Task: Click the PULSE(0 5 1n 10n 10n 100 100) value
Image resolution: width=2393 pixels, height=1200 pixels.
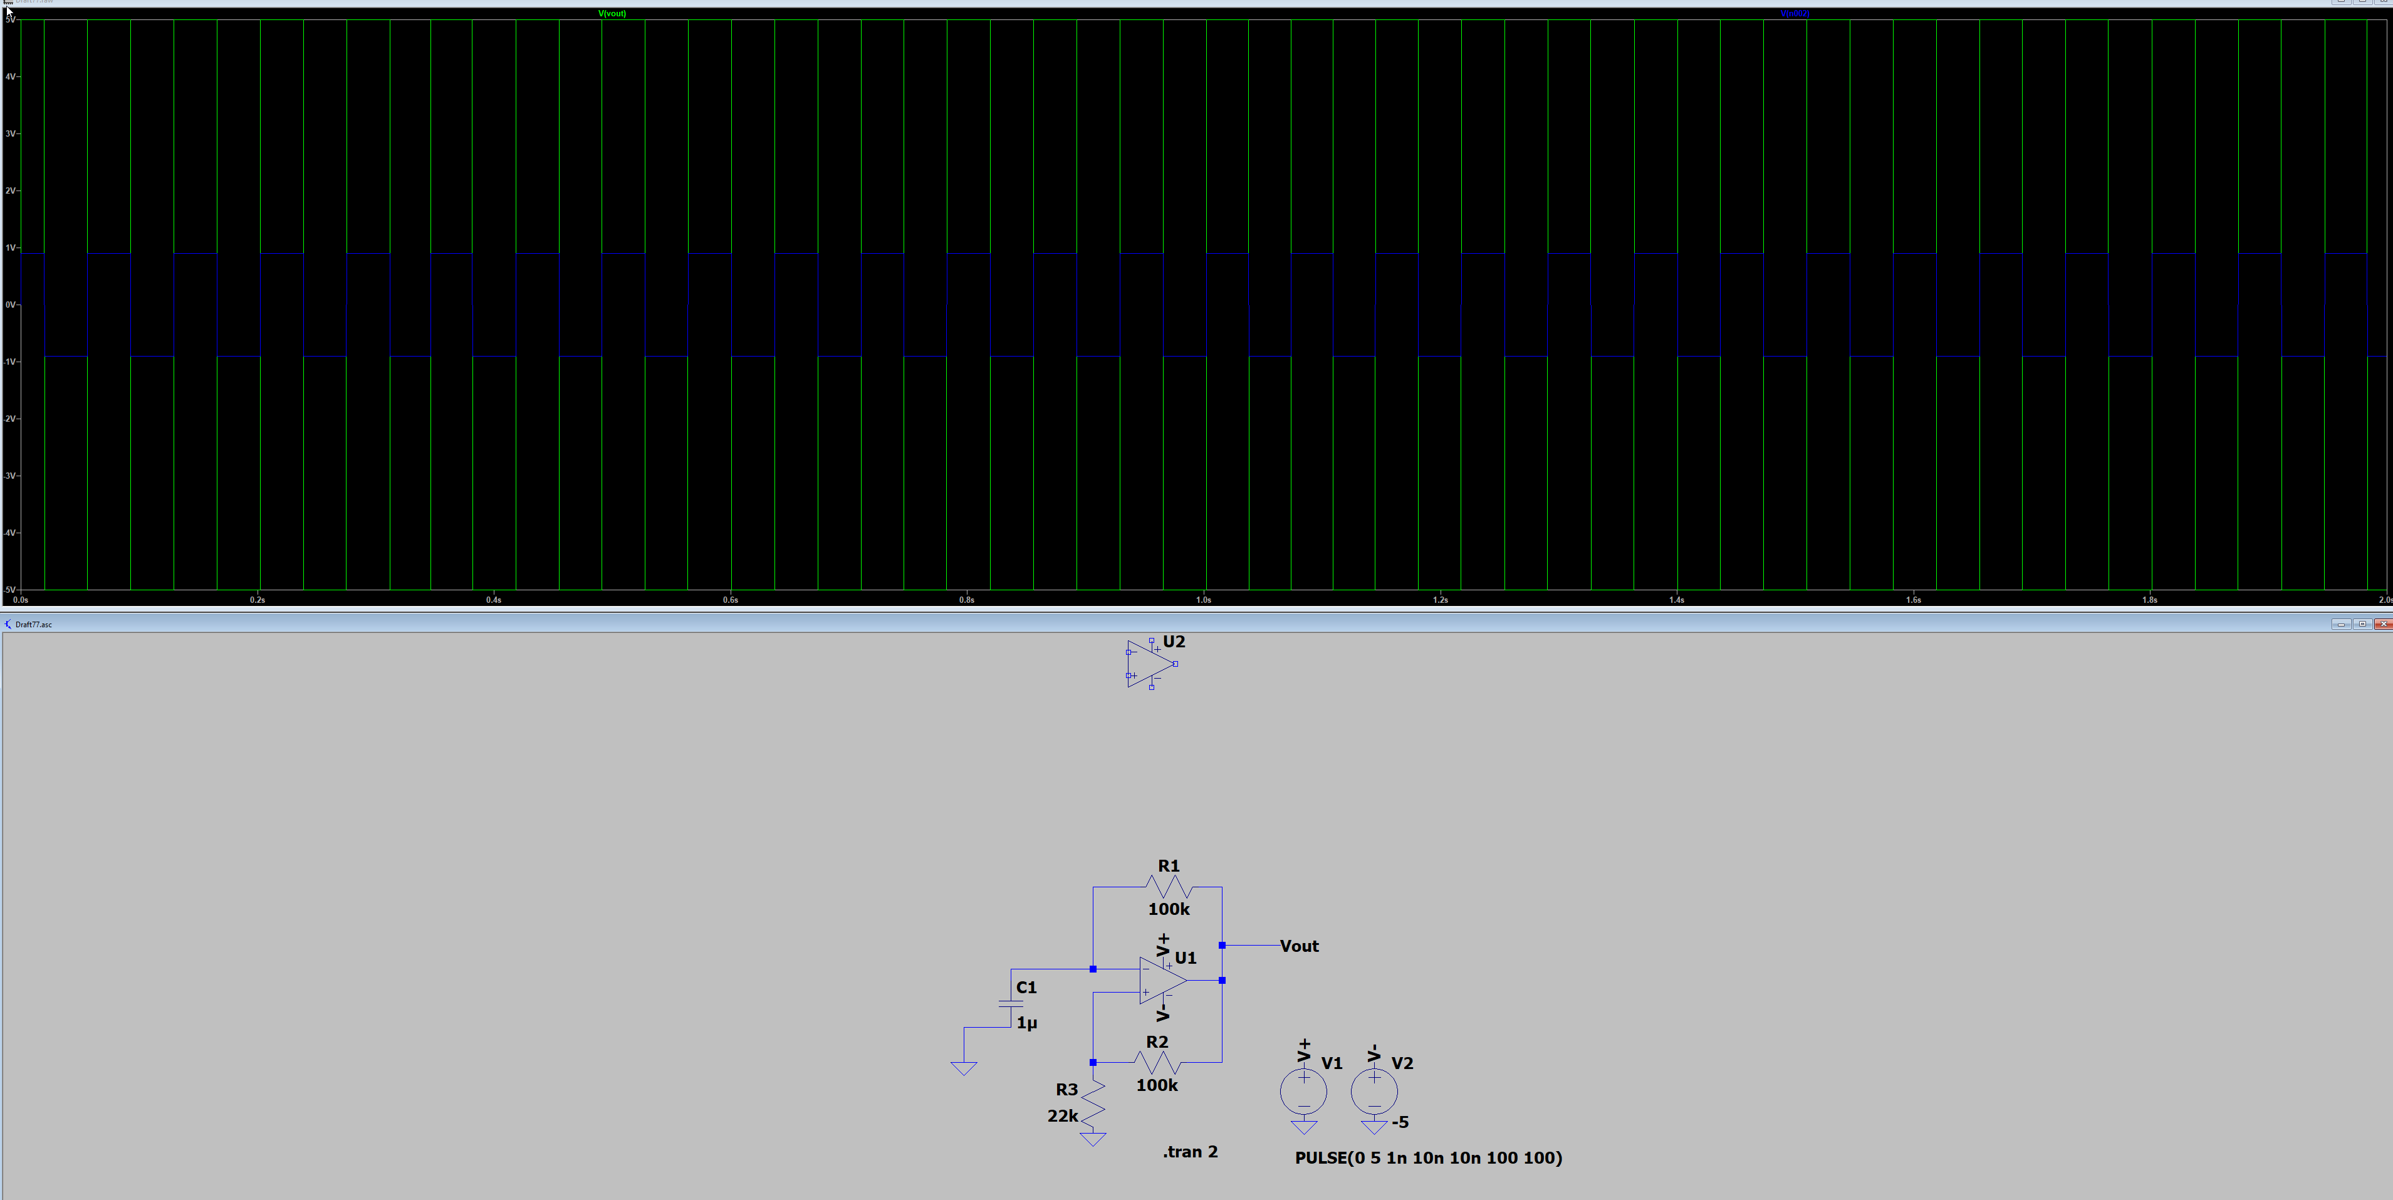Action: point(1428,1158)
